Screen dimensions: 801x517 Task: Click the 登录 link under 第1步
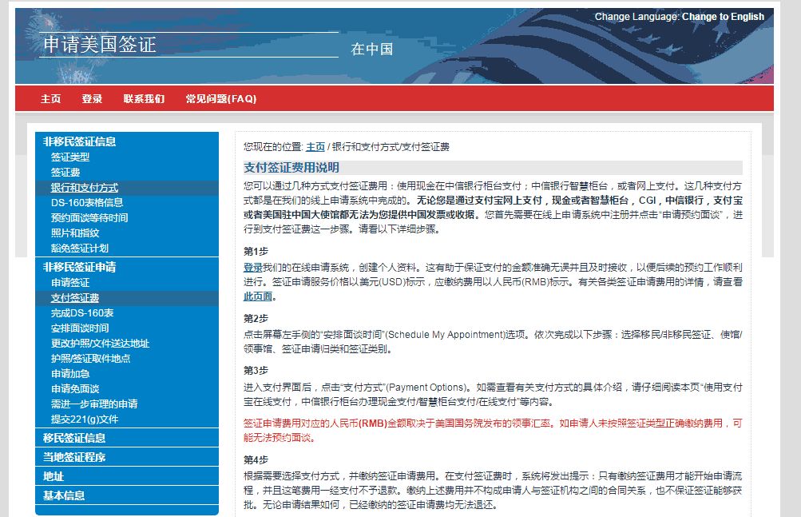tap(252, 267)
